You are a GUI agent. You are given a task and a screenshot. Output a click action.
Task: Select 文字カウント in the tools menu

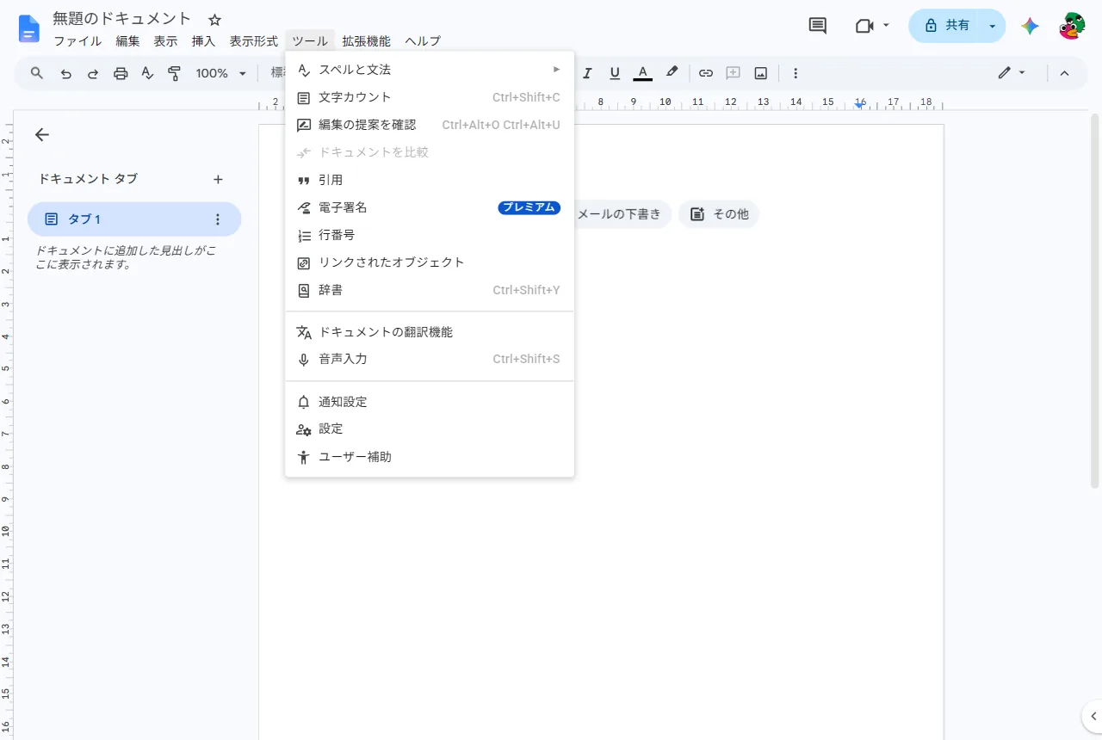point(430,97)
